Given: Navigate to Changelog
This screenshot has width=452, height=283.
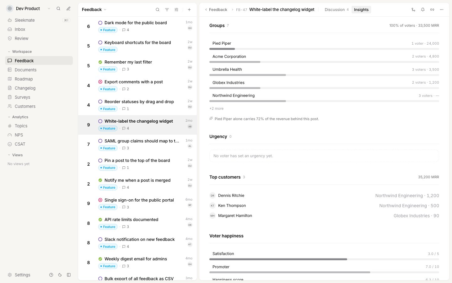Looking at the screenshot, I should click(x=39, y=88).
